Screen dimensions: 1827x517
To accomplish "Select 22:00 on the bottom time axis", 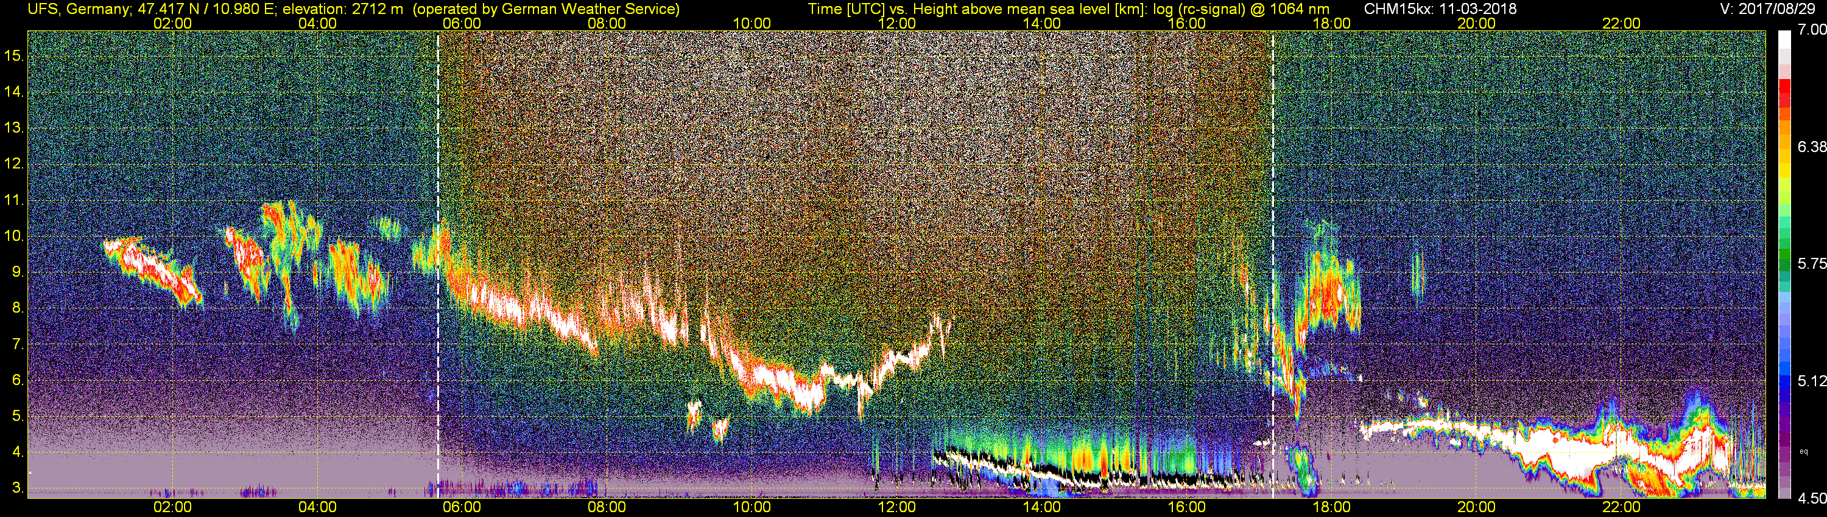I will point(1621,507).
